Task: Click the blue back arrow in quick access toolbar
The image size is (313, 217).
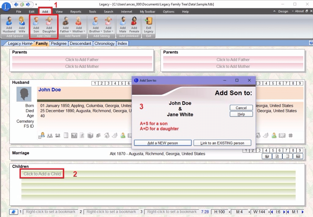Action: point(16,4)
